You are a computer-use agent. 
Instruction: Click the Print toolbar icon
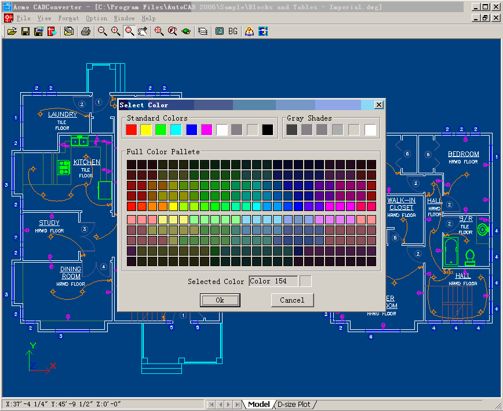[x=86, y=31]
